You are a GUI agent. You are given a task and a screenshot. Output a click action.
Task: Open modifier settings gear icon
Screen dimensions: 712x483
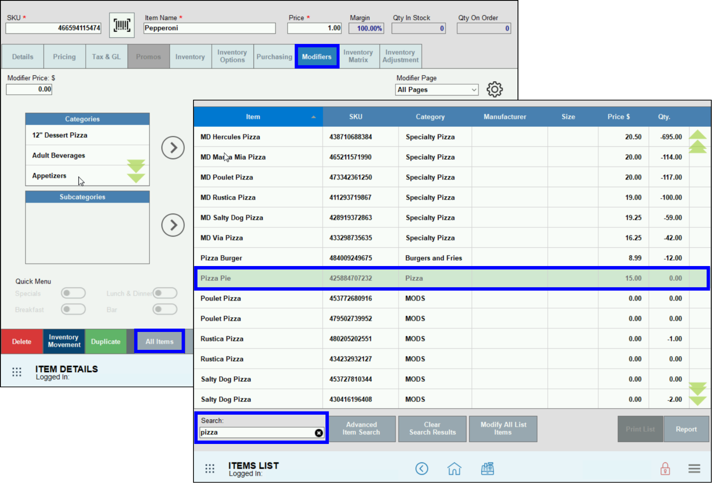(494, 89)
